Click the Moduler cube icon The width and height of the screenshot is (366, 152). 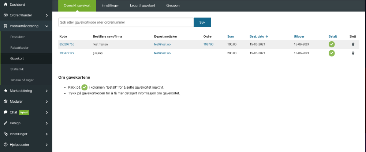5,101
